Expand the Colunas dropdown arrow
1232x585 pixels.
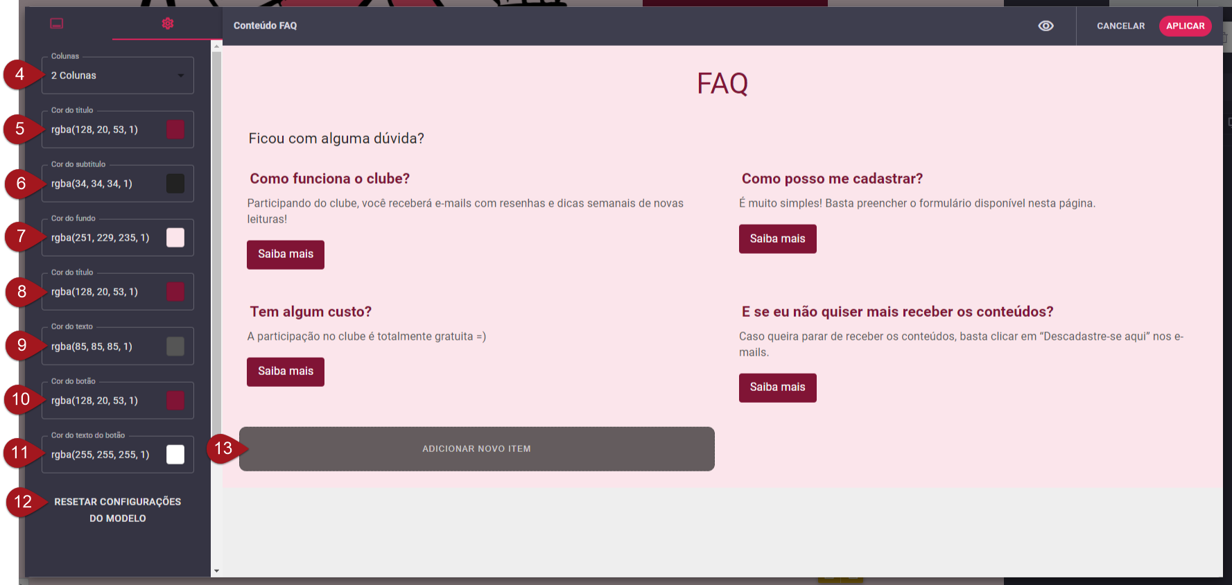[181, 76]
